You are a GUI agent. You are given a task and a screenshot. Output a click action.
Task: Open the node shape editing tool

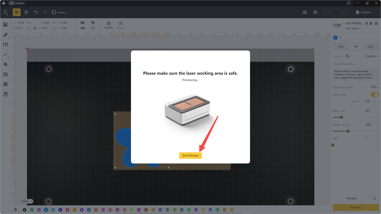click(5, 64)
